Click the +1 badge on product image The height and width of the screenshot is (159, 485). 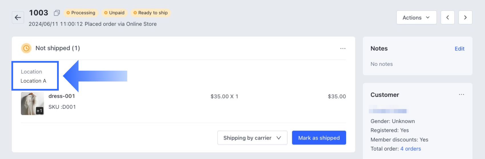click(39, 111)
